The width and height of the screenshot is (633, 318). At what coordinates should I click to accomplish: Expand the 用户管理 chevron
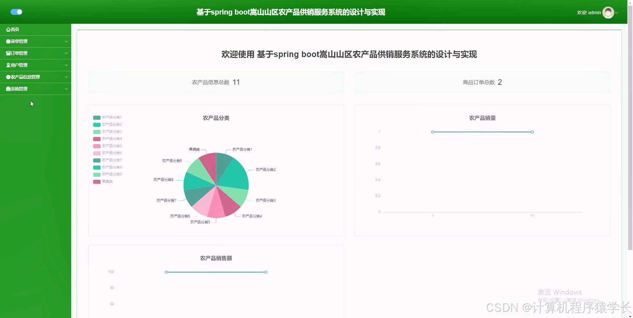pyautogui.click(x=66, y=65)
